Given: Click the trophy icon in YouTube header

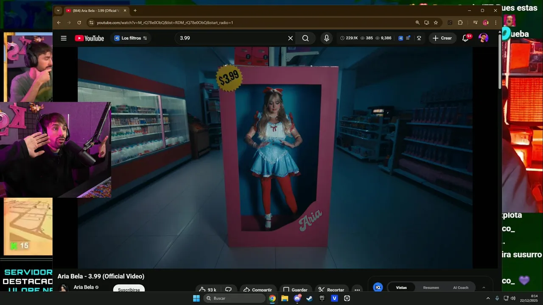Looking at the screenshot, I should 419,38.
